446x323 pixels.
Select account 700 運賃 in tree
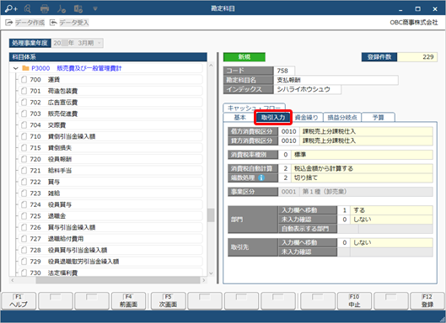(111, 79)
